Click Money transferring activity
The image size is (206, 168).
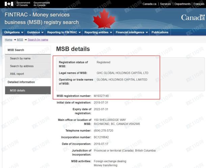105,165
